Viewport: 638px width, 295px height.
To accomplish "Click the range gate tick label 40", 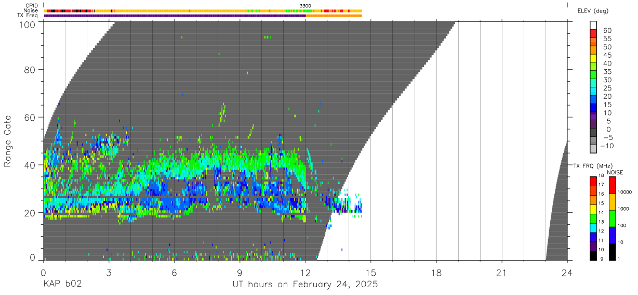I will click(x=30, y=165).
